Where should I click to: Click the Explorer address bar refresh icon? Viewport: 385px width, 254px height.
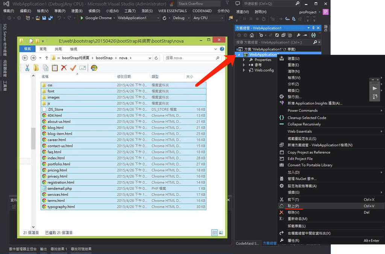[x=157, y=58]
